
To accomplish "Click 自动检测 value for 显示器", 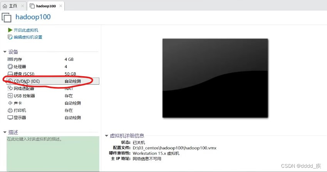I will pyautogui.click(x=72, y=118).
